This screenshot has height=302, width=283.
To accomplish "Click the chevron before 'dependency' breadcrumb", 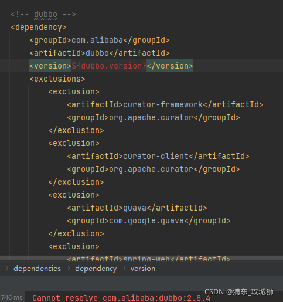I will [x=69, y=269].
